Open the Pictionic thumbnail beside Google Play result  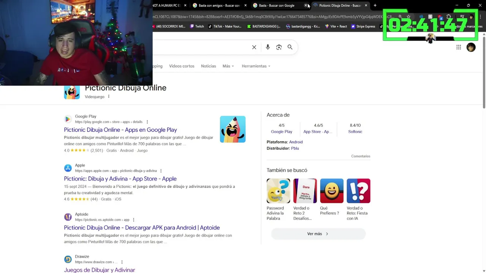pyautogui.click(x=233, y=129)
